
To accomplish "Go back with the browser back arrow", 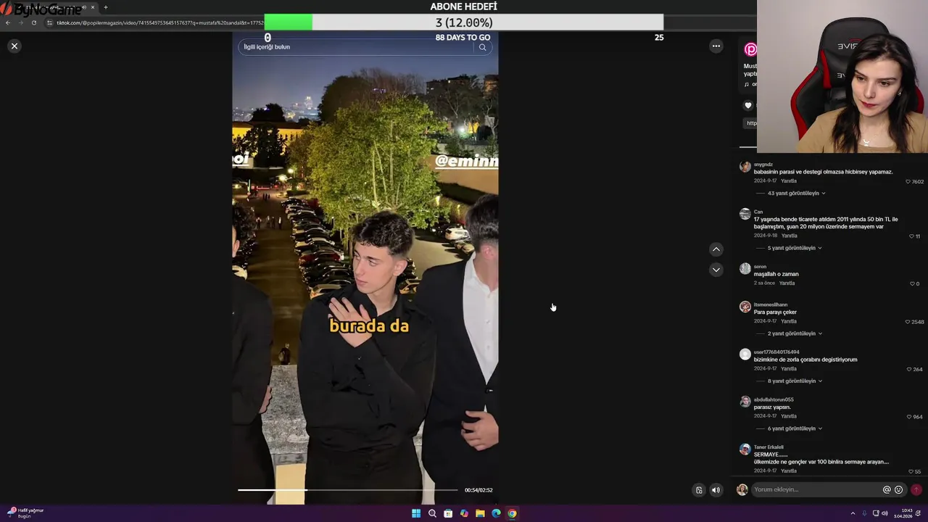I will pyautogui.click(x=8, y=22).
